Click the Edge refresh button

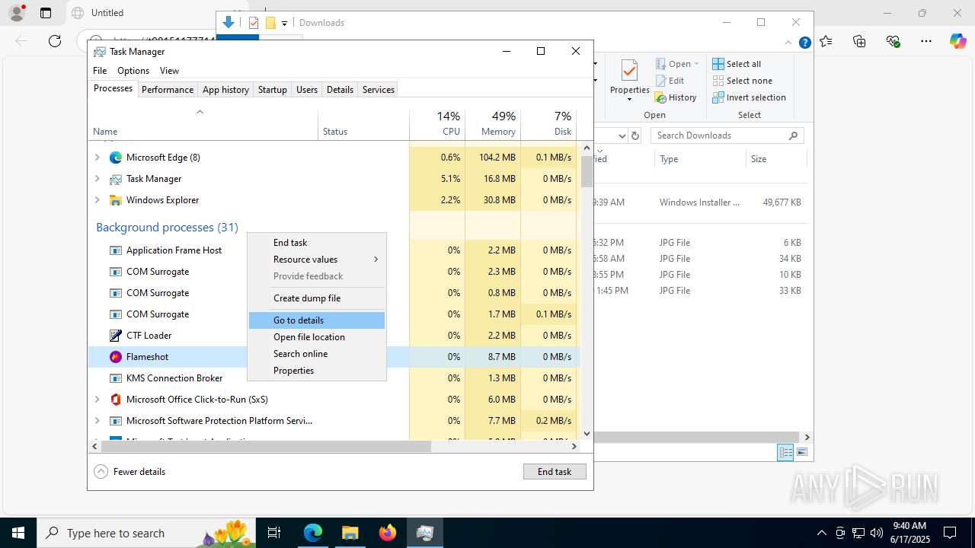55,41
